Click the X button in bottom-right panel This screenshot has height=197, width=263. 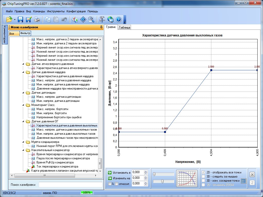tap(252, 174)
